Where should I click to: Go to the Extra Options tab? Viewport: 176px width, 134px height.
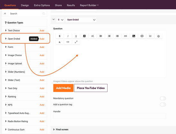click(x=42, y=5)
